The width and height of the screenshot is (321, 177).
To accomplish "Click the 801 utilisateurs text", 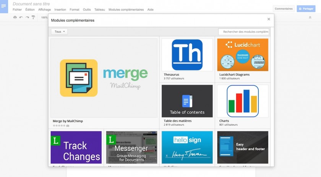I will pyautogui.click(x=228, y=125).
